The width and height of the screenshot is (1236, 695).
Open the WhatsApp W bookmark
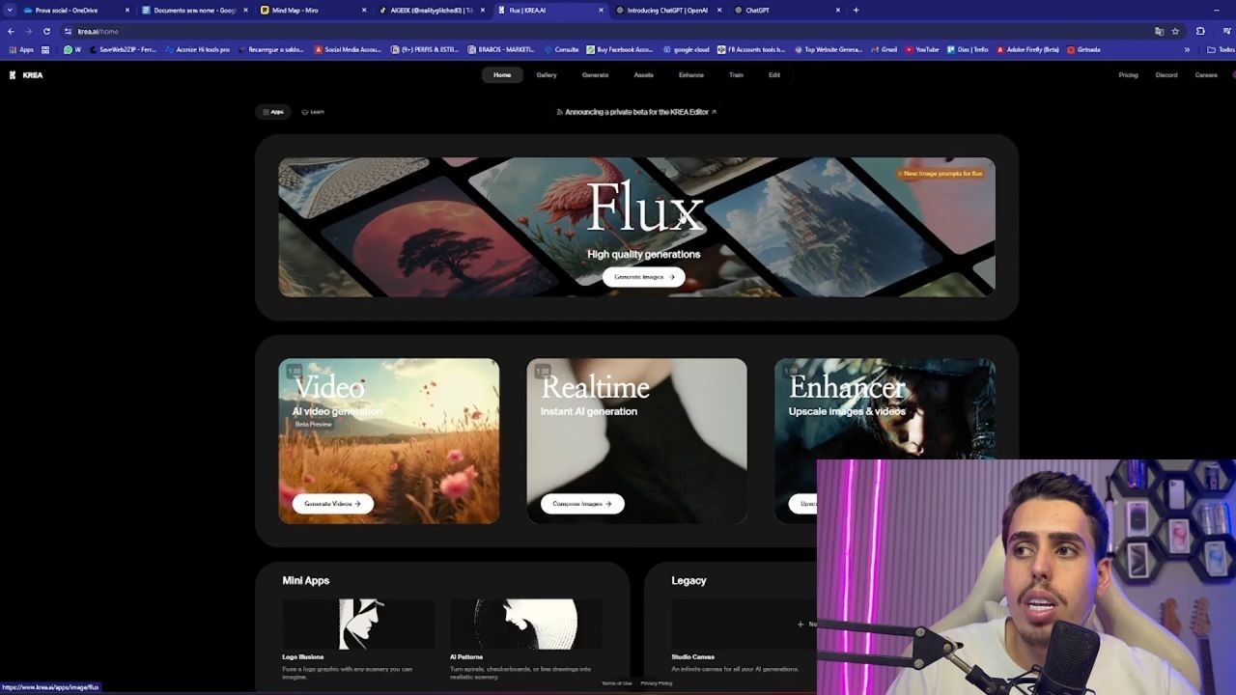point(72,49)
